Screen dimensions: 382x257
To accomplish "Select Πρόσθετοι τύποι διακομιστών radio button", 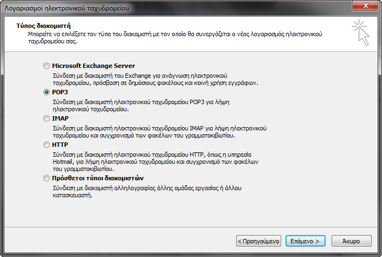I will (46, 178).
